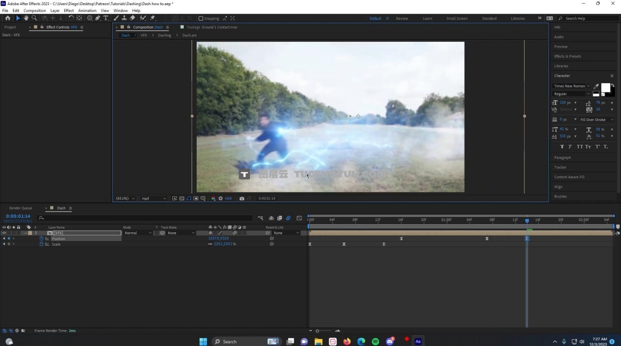Open the Parent & Link None dropdown

click(286, 233)
